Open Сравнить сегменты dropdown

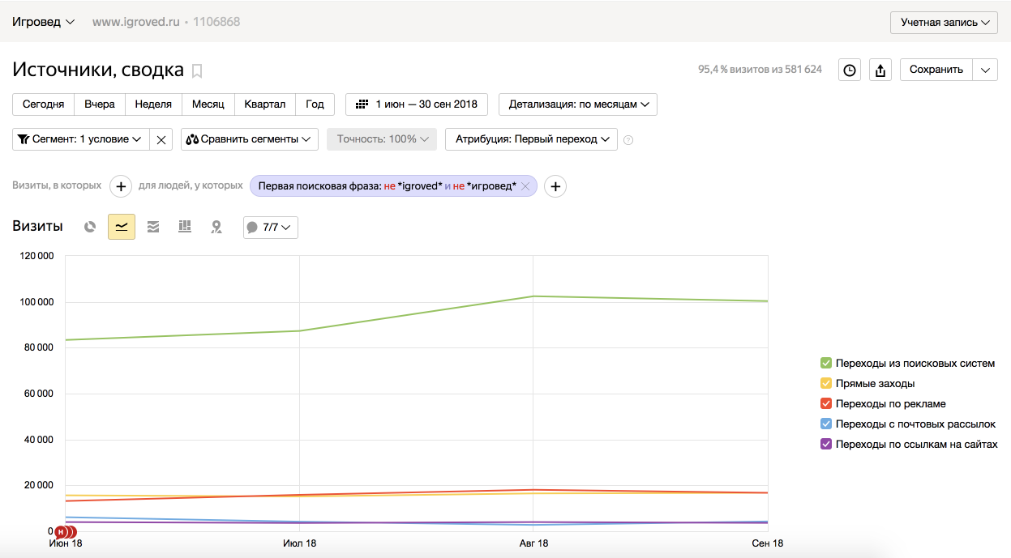point(250,139)
